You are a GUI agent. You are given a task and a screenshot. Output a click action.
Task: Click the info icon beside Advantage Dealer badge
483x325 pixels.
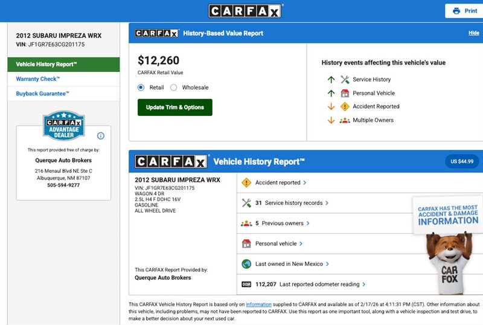pos(101,136)
